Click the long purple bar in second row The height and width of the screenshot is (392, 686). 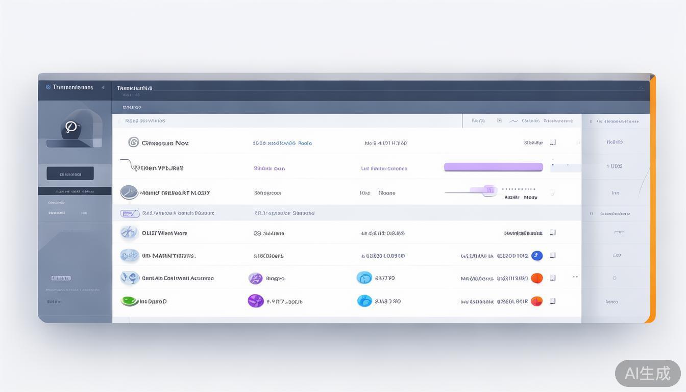click(493, 167)
